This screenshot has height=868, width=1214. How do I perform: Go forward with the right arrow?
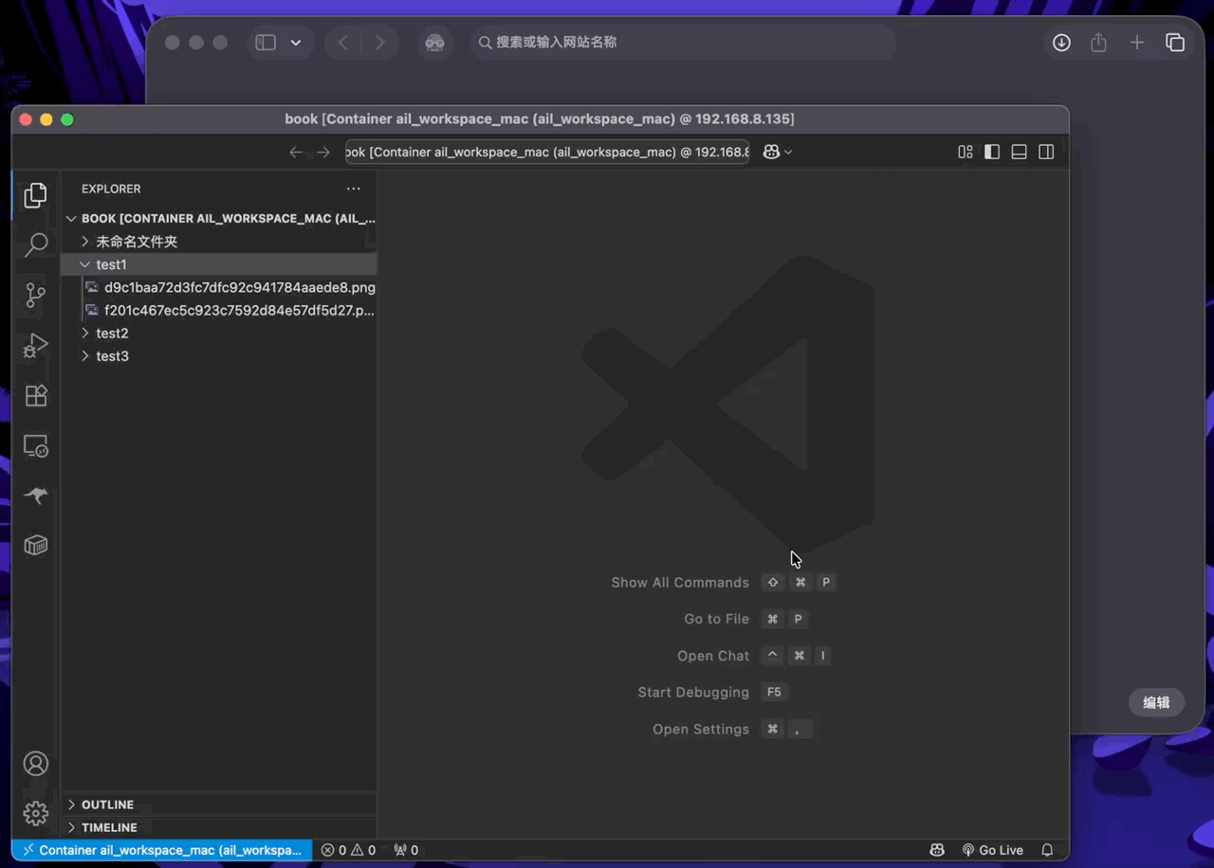tap(323, 152)
